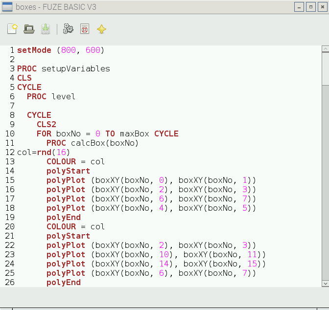This screenshot has width=329, height=310.
Task: Click polyPlot on line 16
Action: (x=66, y=190)
